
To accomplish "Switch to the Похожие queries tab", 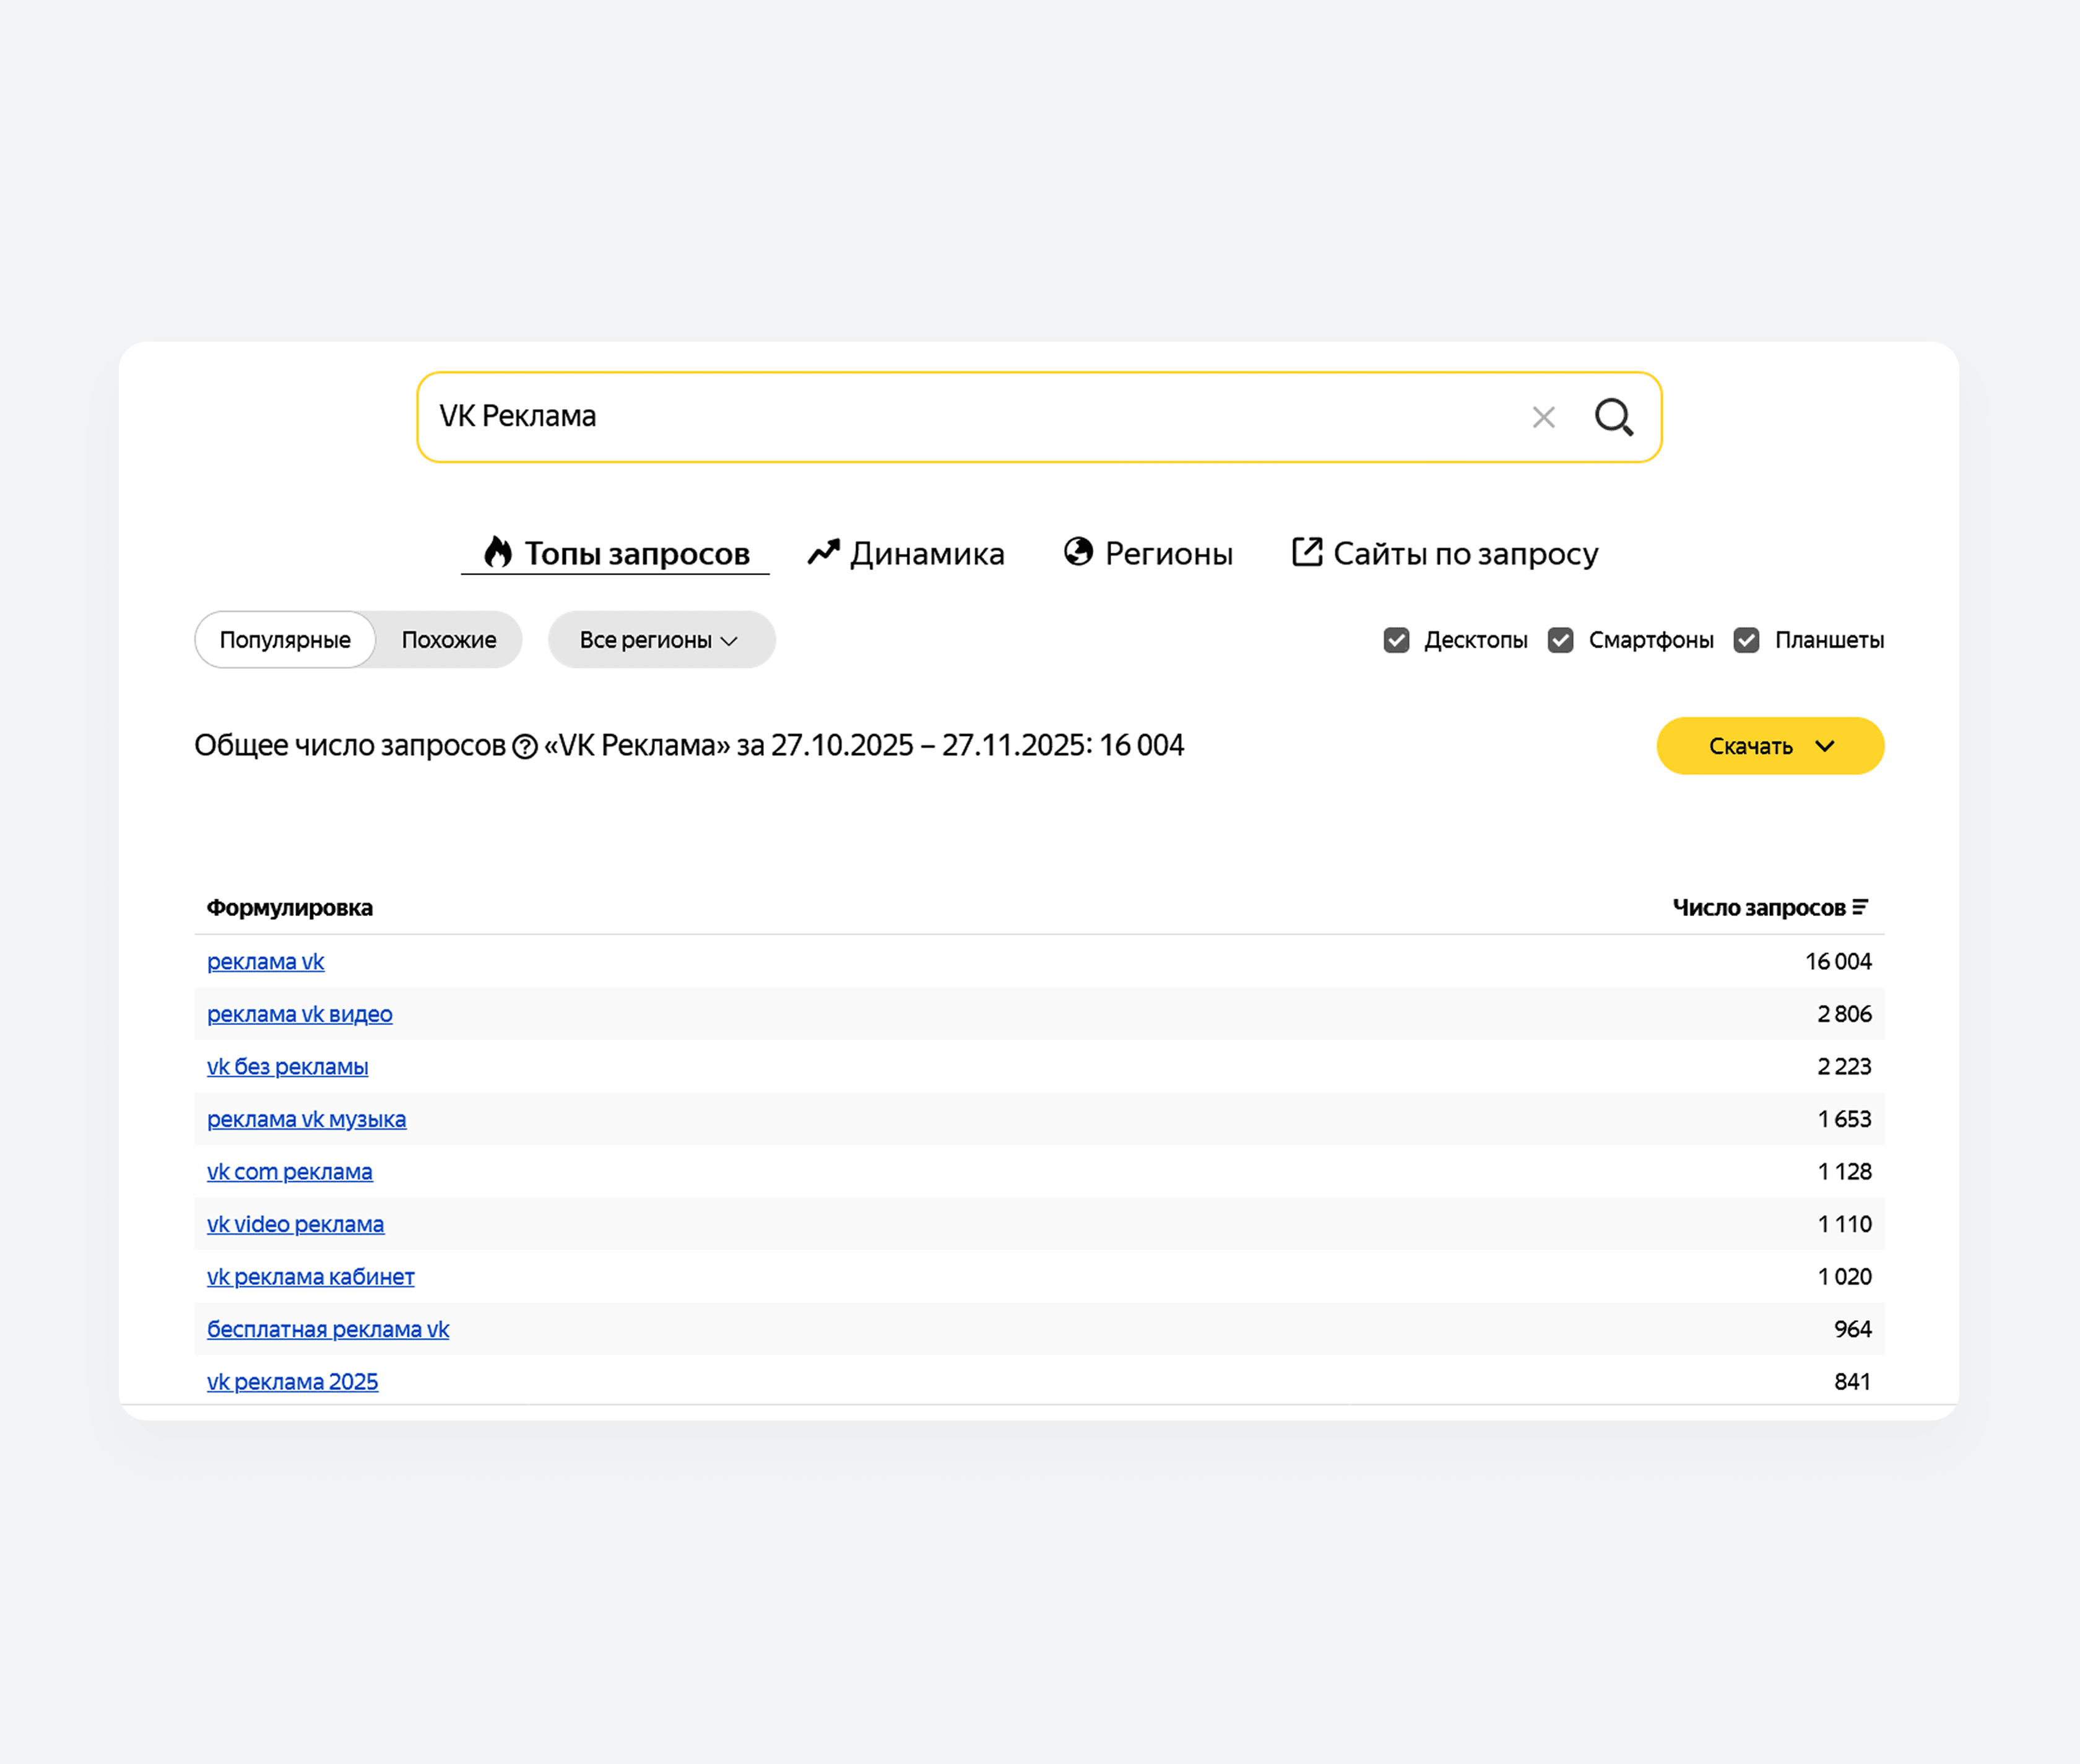I will point(449,640).
